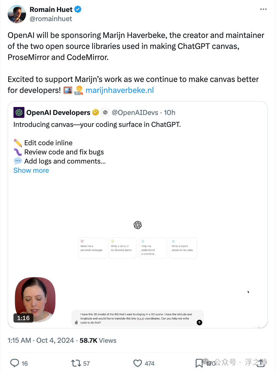Click the OpenAI Developers avatar logo
The width and height of the screenshot is (276, 373).
pyautogui.click(x=19, y=113)
